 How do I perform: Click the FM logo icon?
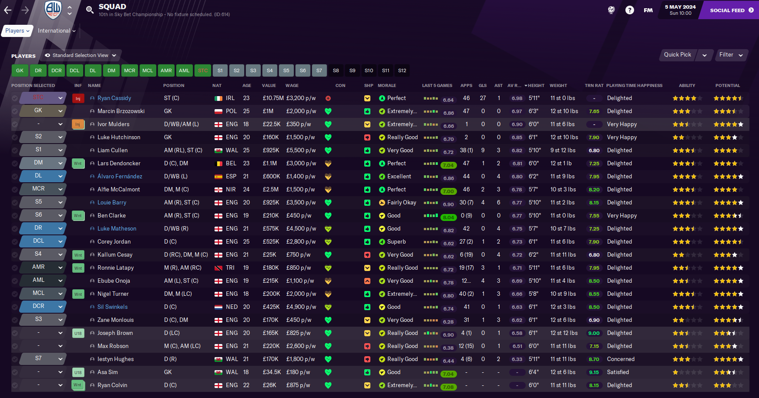[x=648, y=10]
